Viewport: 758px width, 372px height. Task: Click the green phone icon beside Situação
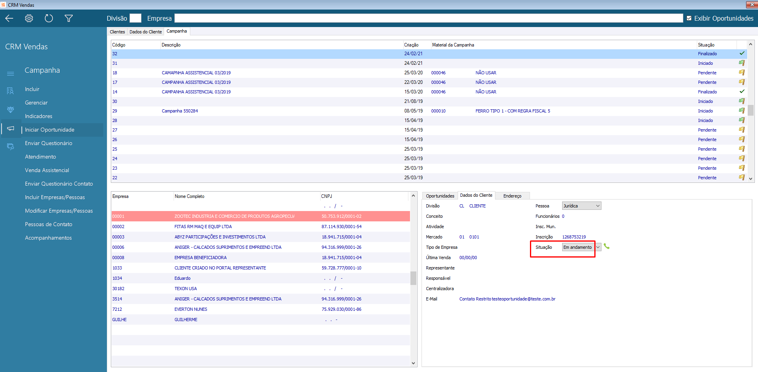[607, 246]
